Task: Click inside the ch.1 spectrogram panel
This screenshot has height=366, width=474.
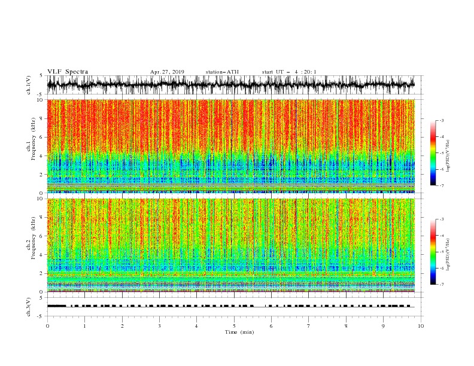Action: tap(231, 146)
